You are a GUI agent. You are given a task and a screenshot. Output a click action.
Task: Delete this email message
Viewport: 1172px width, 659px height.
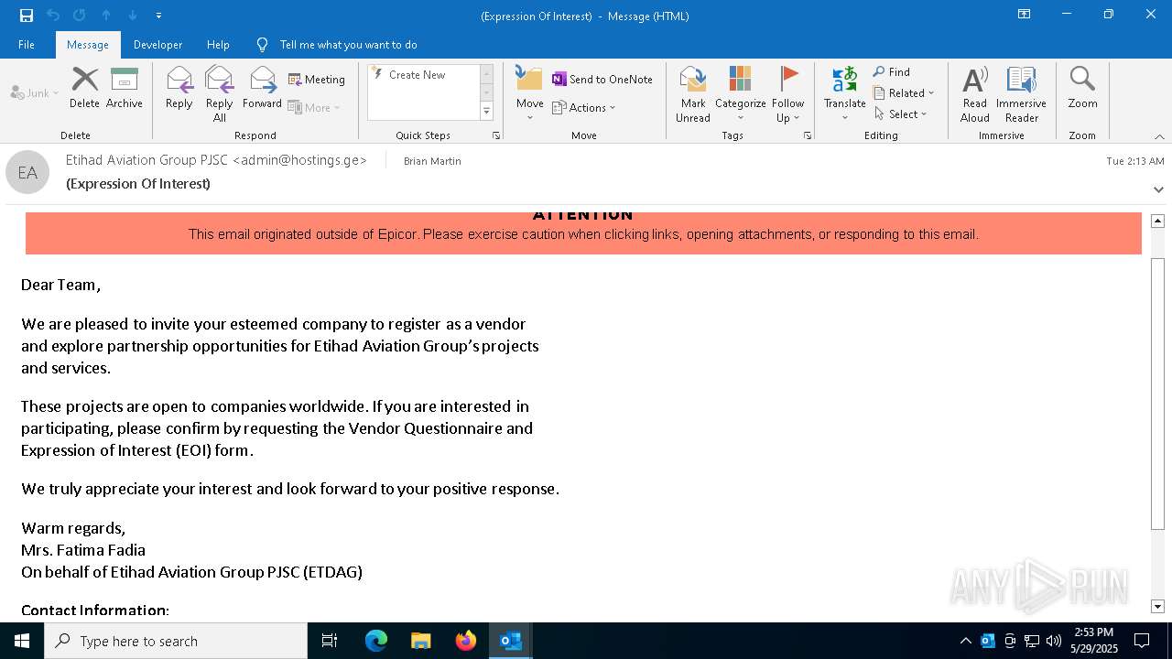[84, 88]
